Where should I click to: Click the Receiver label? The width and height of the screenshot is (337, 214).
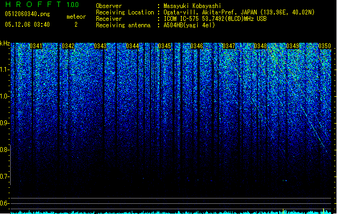109,19
